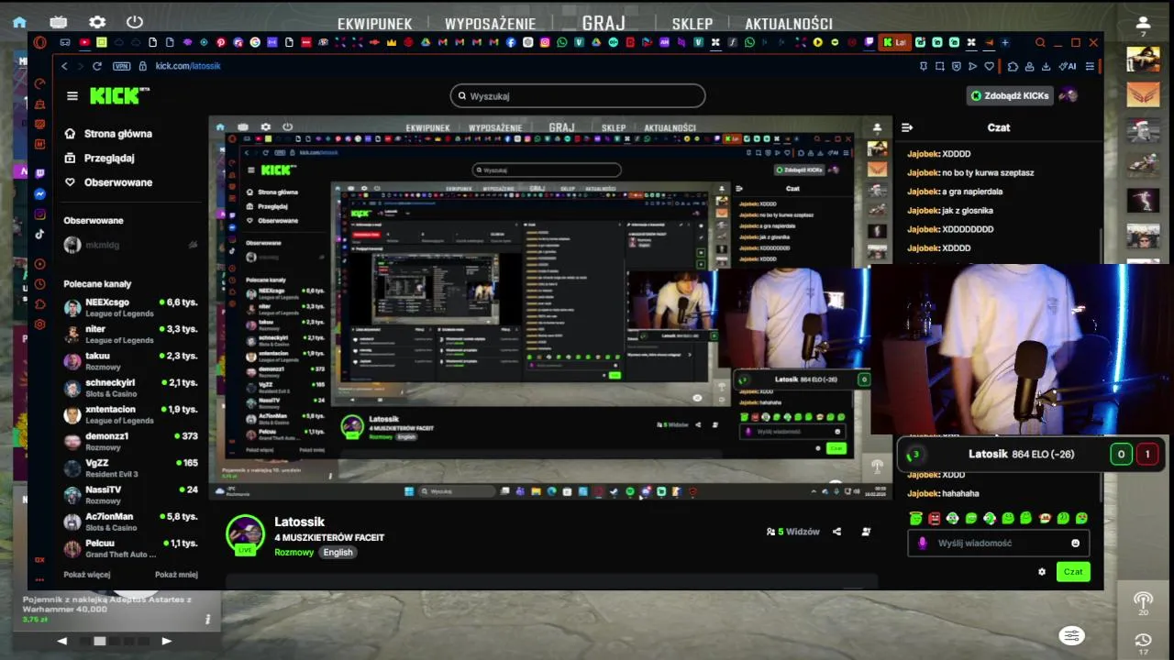Open the followed channel mkmldg
Viewport: 1174px width, 660px height.
coord(130,245)
